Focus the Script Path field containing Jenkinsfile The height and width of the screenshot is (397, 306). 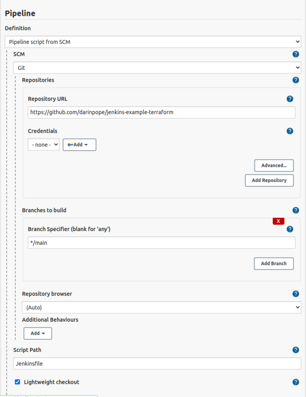(x=157, y=364)
